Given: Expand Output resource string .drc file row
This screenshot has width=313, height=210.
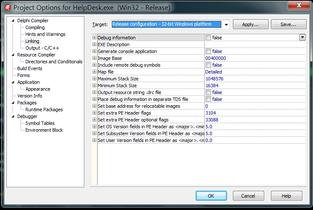Looking at the screenshot, I should pyautogui.click(x=95, y=92).
